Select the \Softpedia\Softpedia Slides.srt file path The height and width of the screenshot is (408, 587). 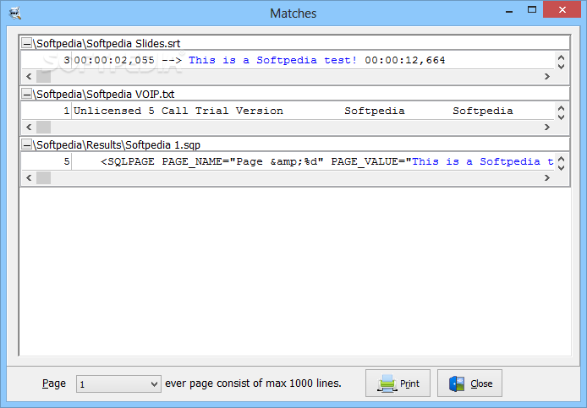(x=107, y=44)
